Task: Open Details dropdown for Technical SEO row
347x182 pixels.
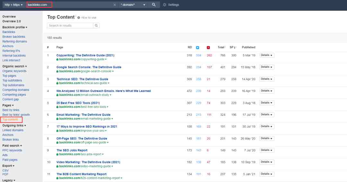Action: [x=267, y=79]
